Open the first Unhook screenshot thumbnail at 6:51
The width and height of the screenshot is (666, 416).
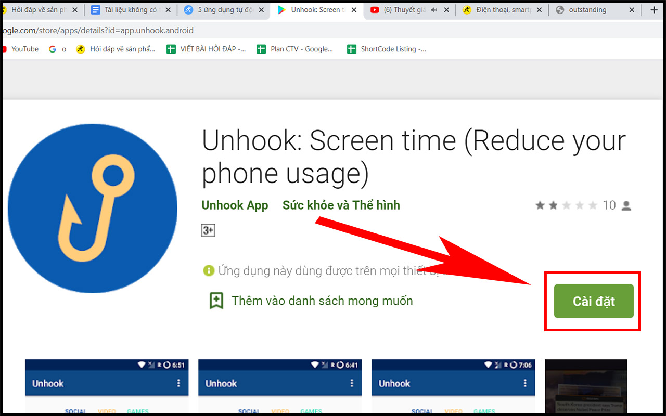coord(107,387)
